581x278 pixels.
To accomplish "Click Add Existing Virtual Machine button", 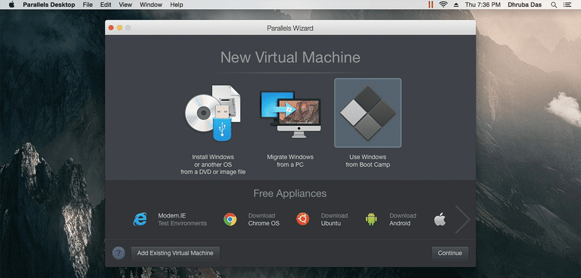I will coord(175,253).
